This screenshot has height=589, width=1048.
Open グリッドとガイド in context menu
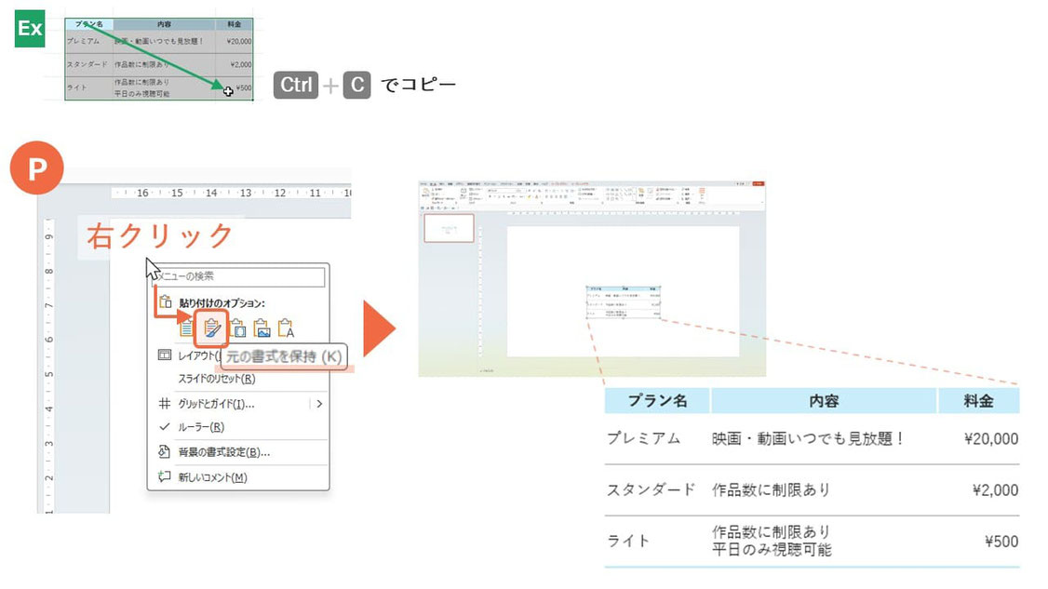pyautogui.click(x=216, y=404)
